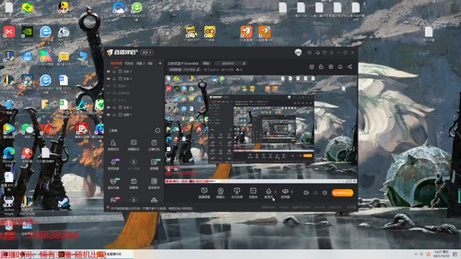Open the virtual avatar bear tool
The height and width of the screenshot is (259, 461).
coord(114,184)
